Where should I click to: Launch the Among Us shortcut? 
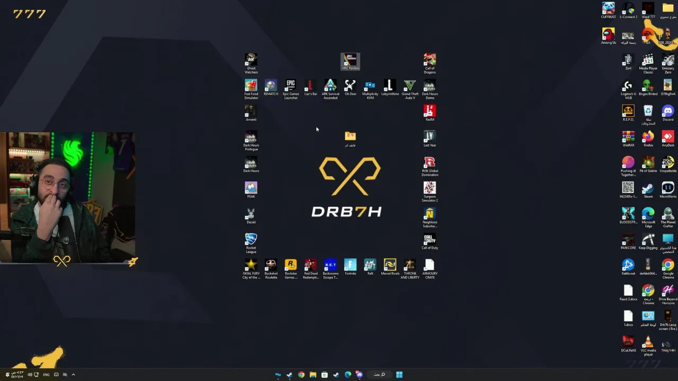[x=608, y=36]
